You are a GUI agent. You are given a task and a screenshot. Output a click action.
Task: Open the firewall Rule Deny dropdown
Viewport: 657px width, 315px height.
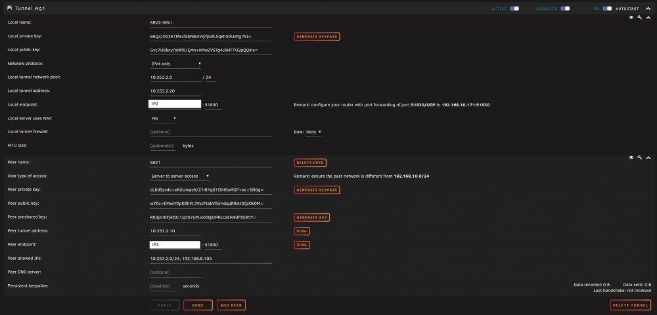pyautogui.click(x=313, y=132)
